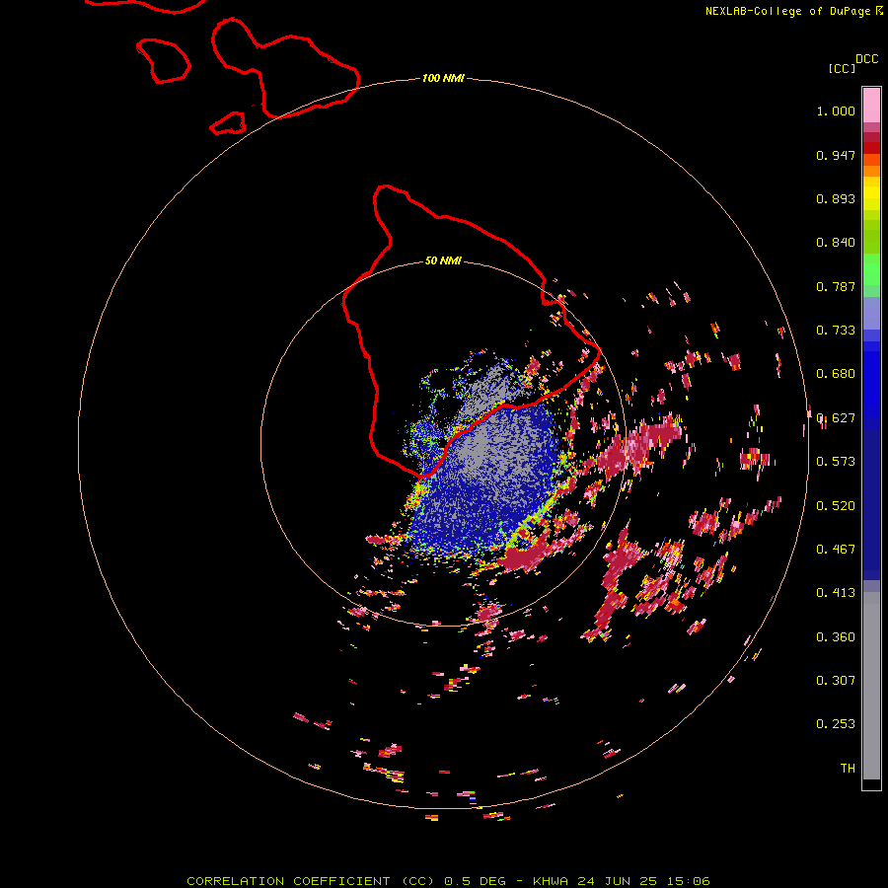Viewport: 888px width, 888px height.
Task: Select the 0.840 scale value
Action: click(836, 243)
